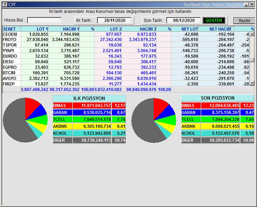Click the left ILK POZISYON pie chart
The height and width of the screenshot is (207, 257).
pos(25,120)
